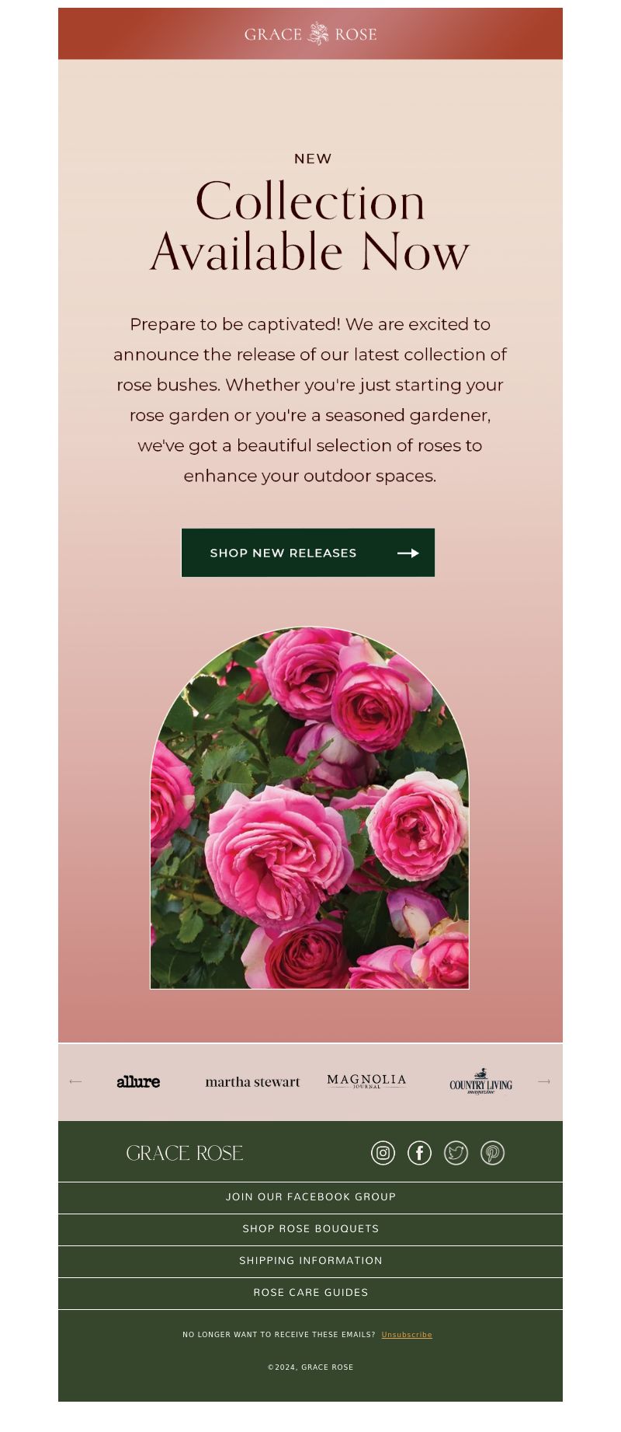
Task: Click the Shop New Releases button
Action: click(x=308, y=553)
